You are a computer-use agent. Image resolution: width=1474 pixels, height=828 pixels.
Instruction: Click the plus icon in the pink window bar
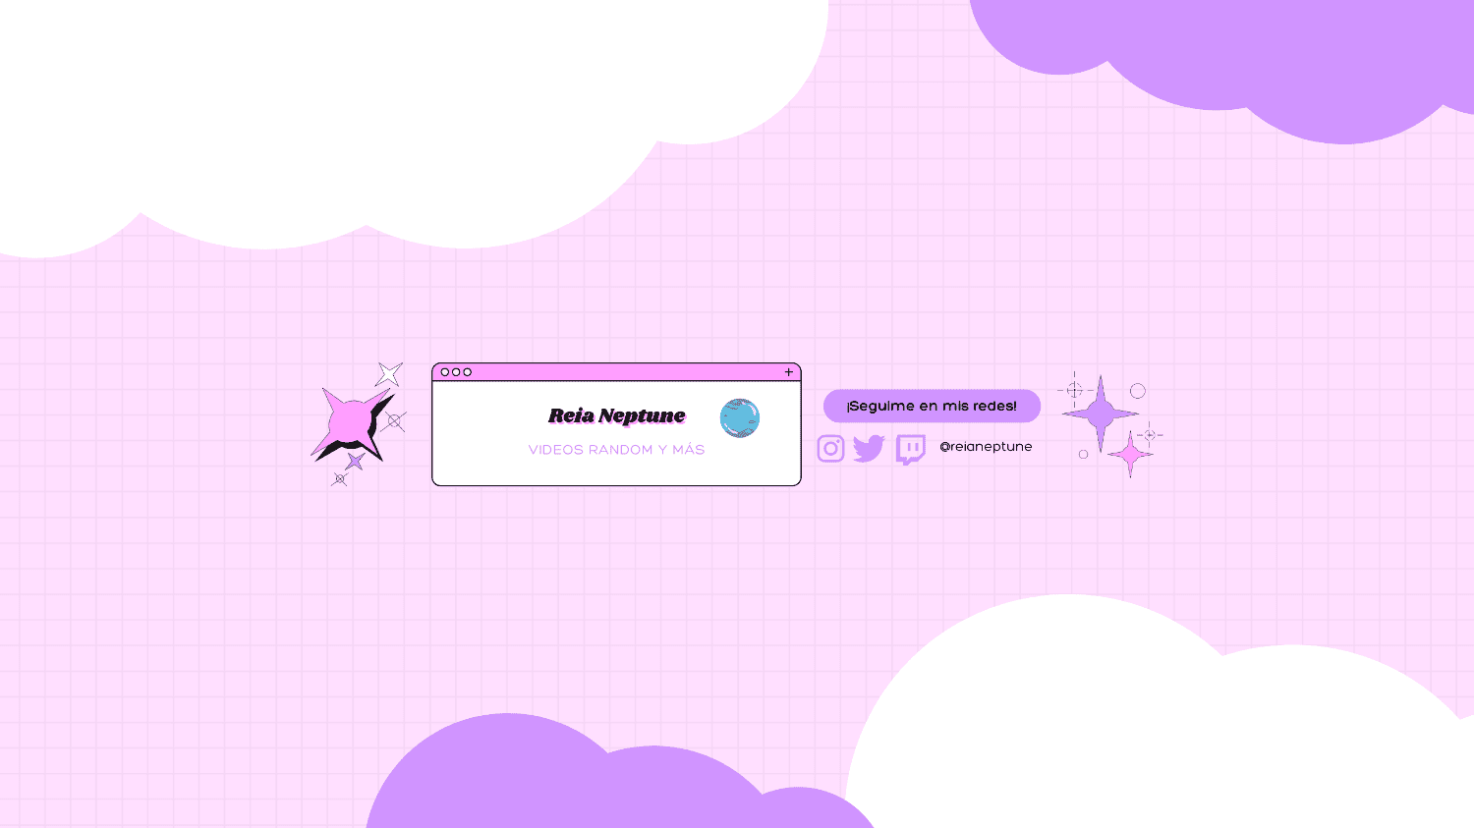(x=788, y=372)
